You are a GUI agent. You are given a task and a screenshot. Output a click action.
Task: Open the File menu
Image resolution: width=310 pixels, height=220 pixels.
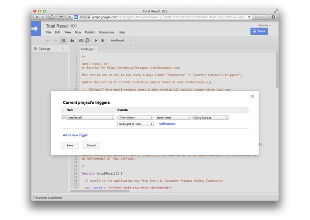click(48, 32)
